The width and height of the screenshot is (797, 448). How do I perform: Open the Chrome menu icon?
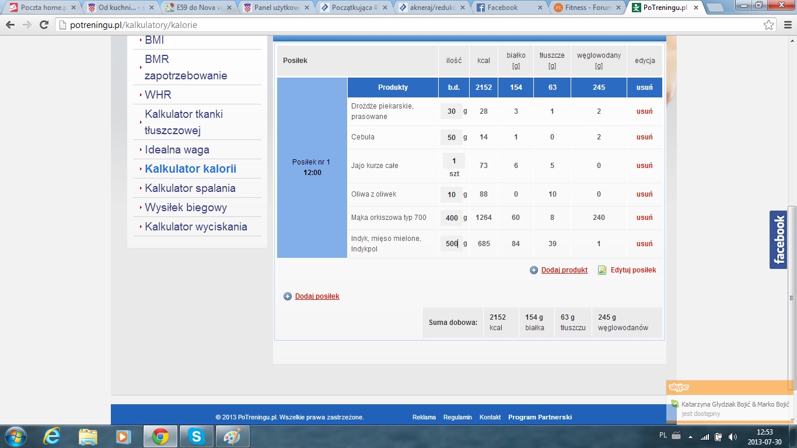pos(786,25)
